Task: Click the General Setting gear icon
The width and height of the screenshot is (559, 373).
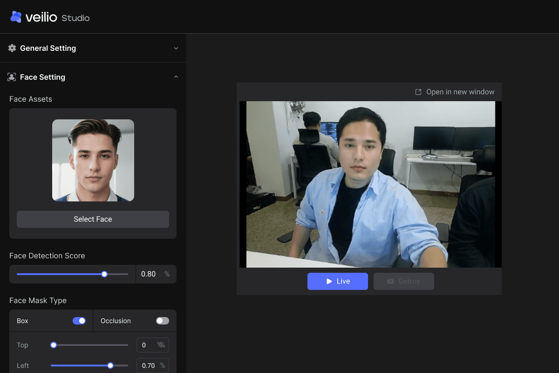Action: [x=12, y=48]
